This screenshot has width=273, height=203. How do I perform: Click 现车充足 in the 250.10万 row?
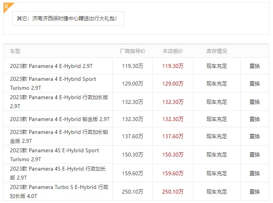(x=216, y=192)
